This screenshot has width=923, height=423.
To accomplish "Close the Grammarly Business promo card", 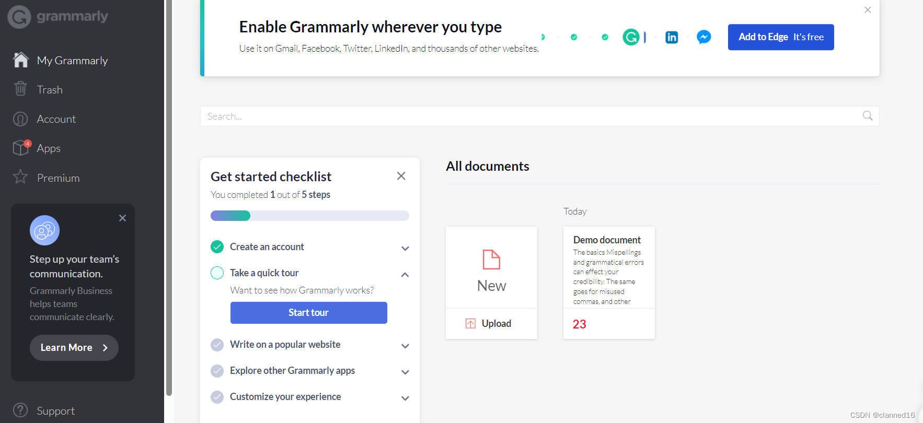I will pos(122,218).
